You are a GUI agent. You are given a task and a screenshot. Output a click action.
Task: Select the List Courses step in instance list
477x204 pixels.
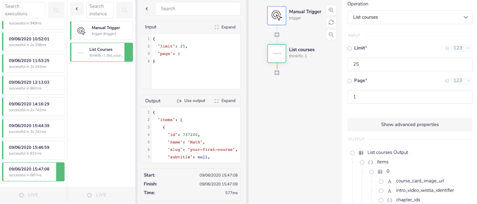(101, 52)
